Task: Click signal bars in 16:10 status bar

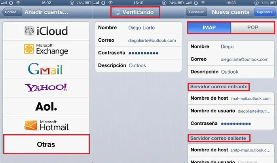Action: click(96, 3)
